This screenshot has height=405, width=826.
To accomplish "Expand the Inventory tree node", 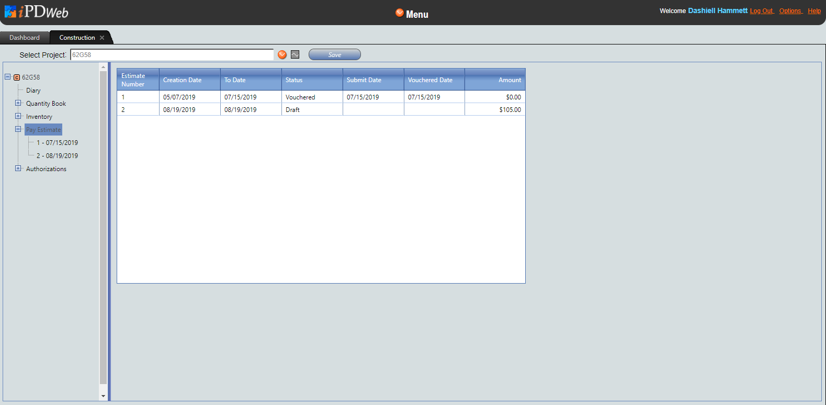I will click(18, 116).
